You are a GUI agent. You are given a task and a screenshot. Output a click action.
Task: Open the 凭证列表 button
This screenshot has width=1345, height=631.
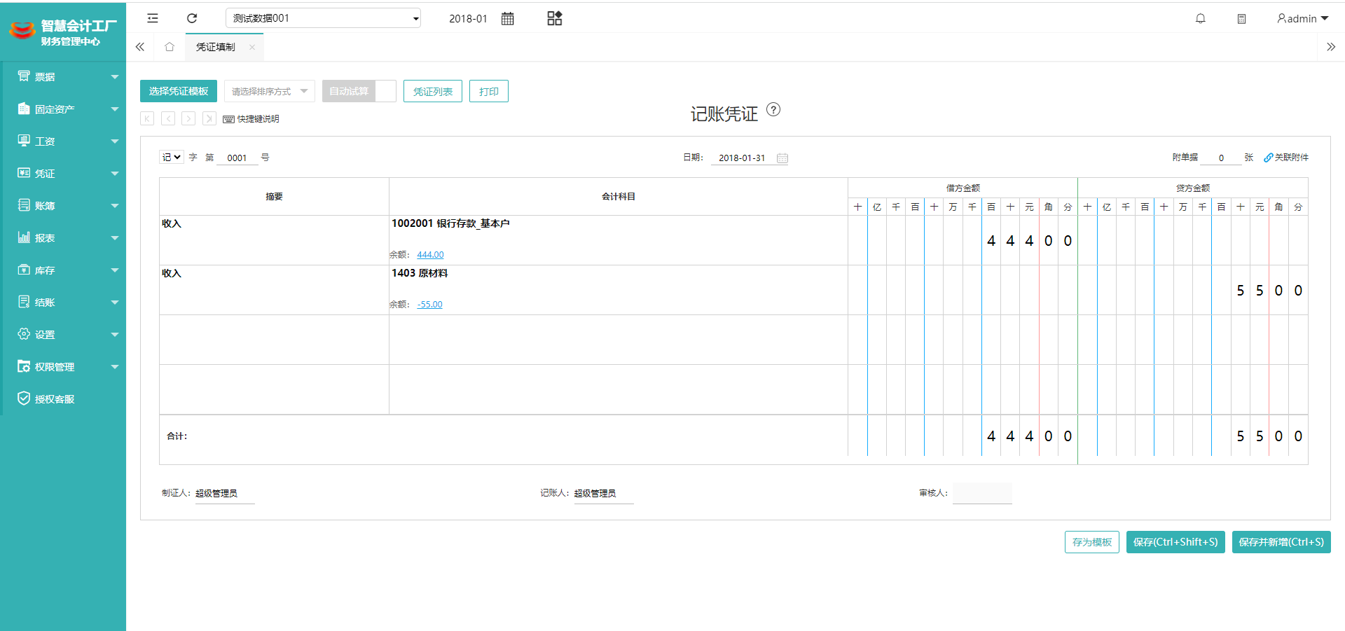(x=433, y=91)
